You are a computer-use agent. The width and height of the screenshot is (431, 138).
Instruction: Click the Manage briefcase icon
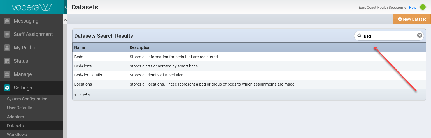[7, 74]
